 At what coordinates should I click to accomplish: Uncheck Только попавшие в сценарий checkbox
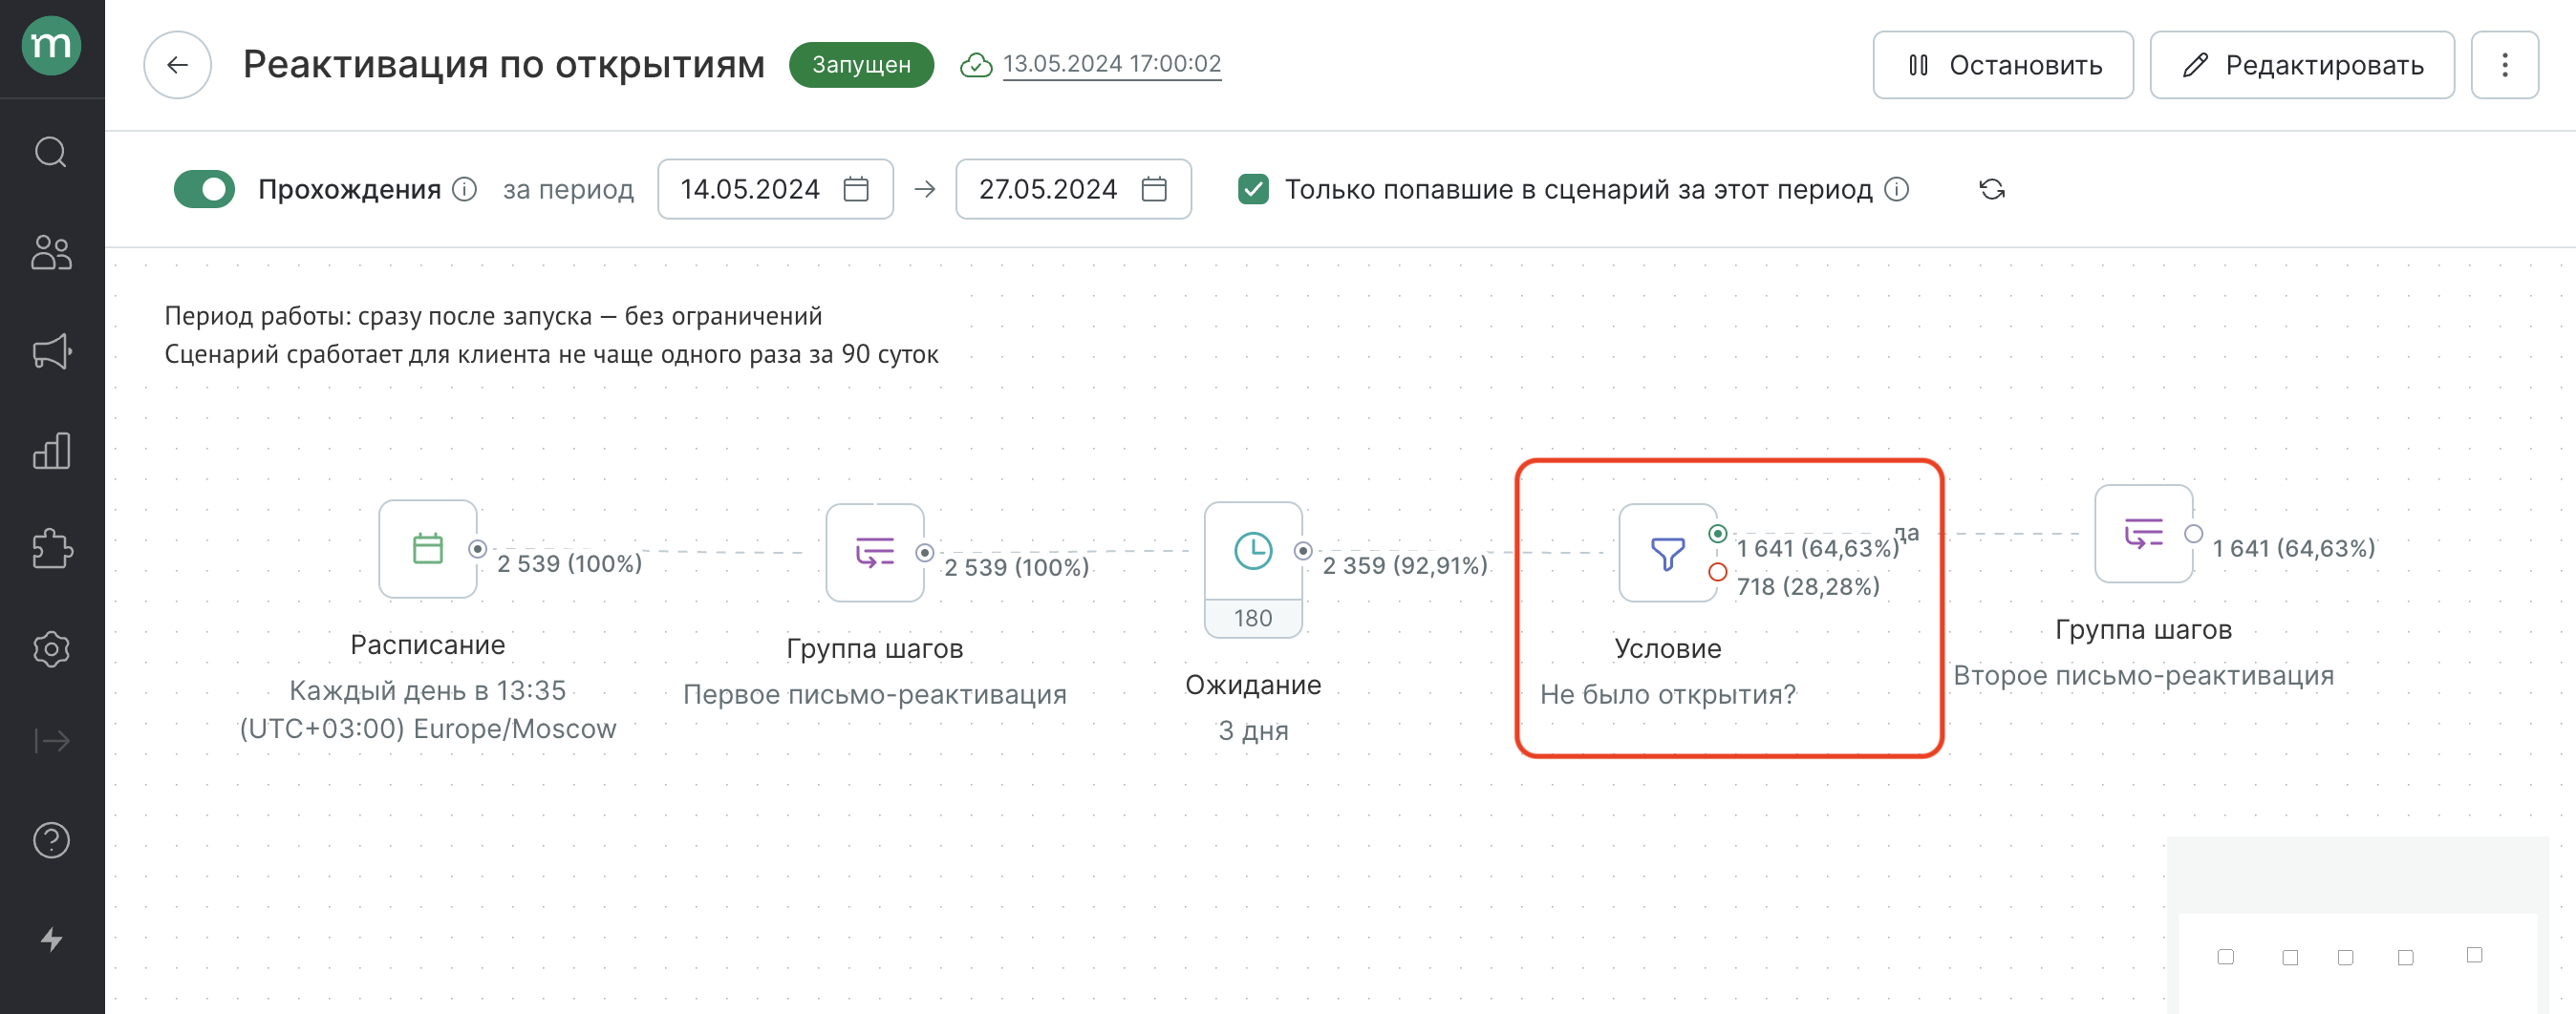click(x=1253, y=189)
